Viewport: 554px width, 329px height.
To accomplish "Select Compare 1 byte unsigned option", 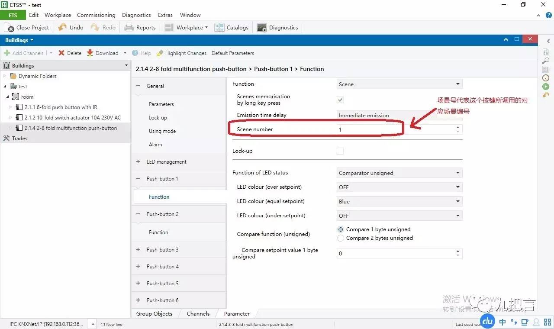I will click(341, 229).
